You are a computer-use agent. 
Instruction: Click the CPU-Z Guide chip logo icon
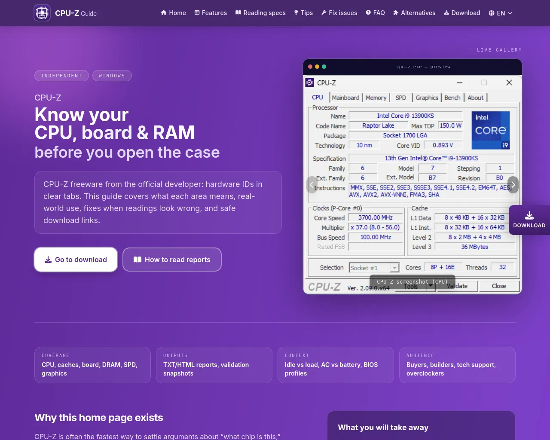pos(42,13)
